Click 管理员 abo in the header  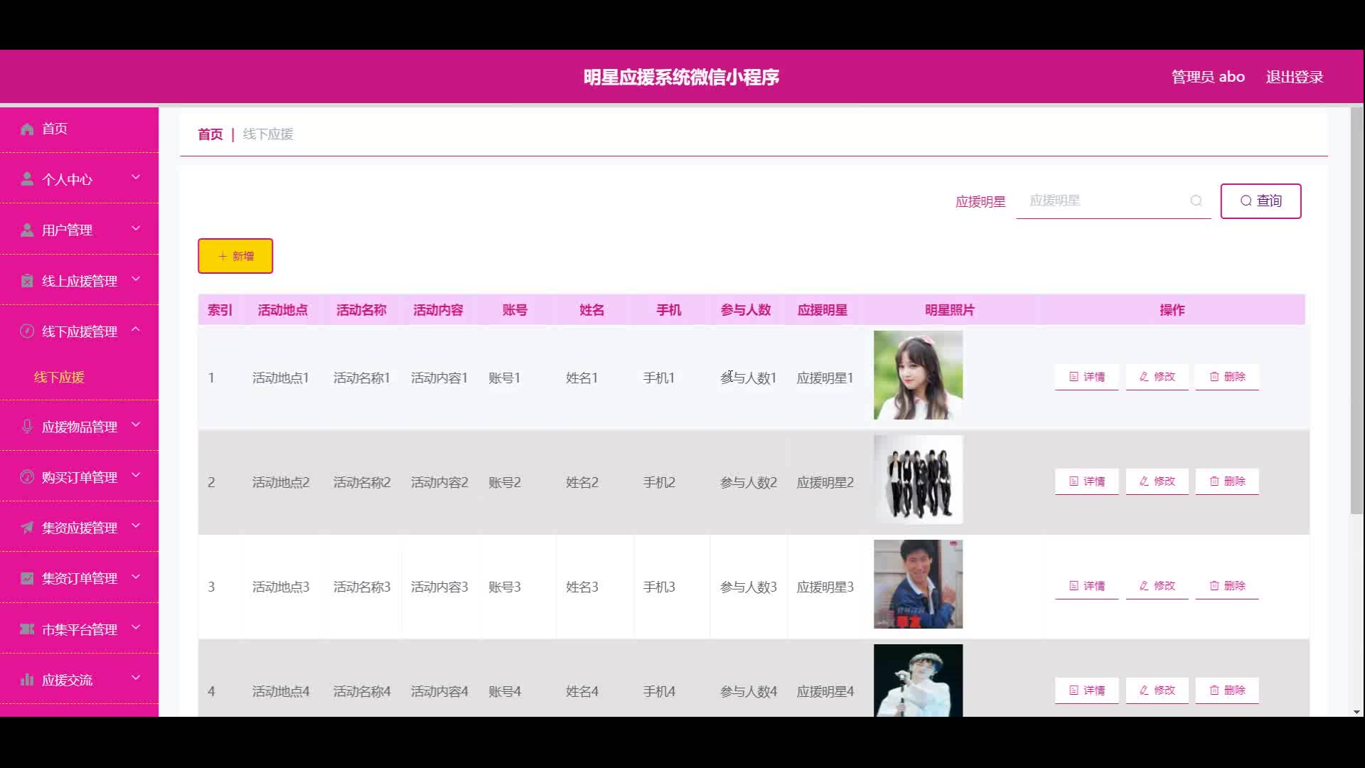point(1208,77)
